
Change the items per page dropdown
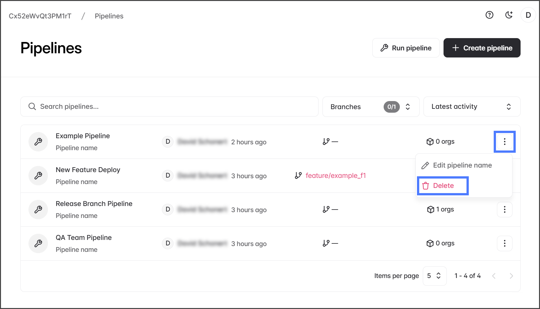(434, 276)
